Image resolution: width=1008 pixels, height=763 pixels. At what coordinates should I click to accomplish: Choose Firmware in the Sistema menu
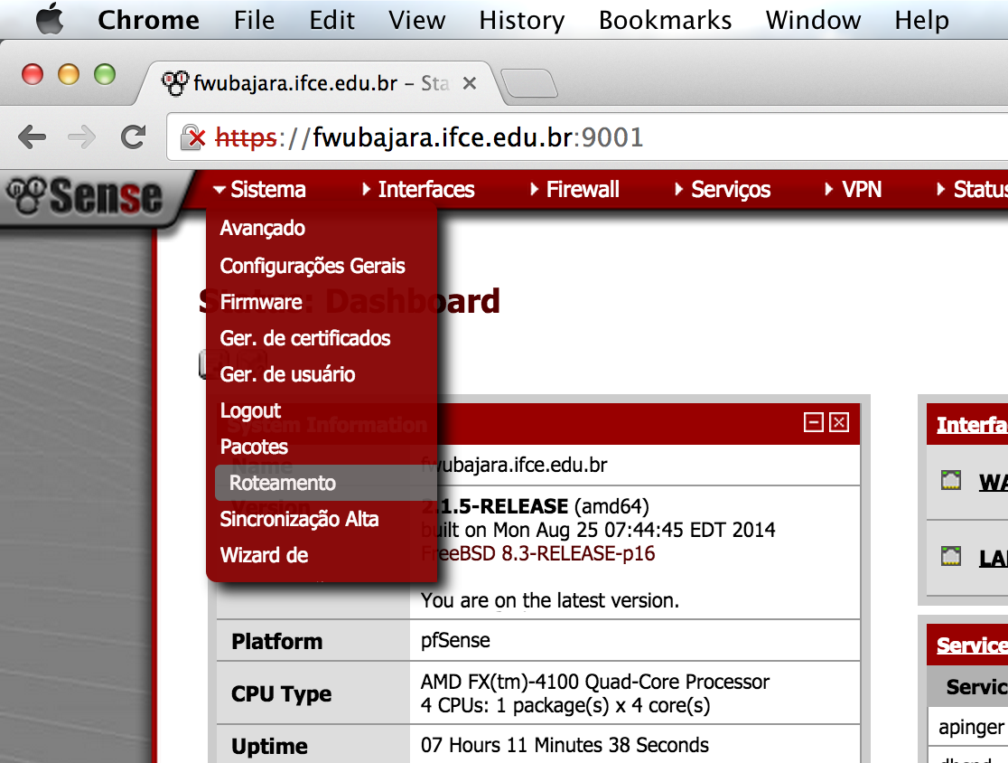[x=261, y=302]
